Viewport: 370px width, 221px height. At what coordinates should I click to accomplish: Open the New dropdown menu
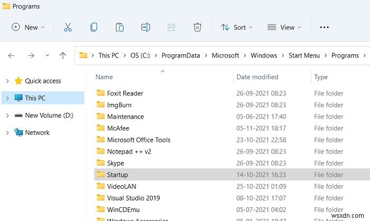(28, 27)
